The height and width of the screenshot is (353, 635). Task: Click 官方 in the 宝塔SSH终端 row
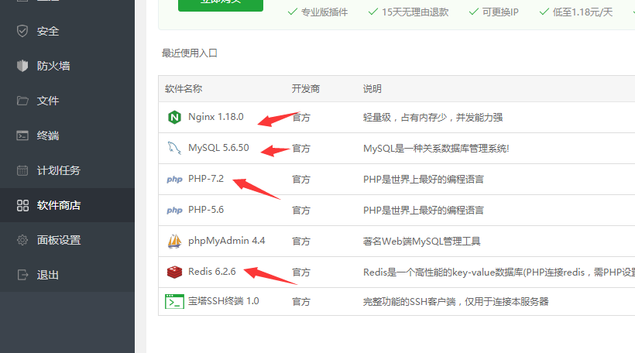301,302
